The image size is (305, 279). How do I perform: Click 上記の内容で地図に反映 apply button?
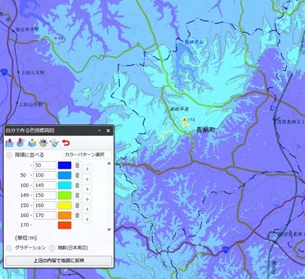pyautogui.click(x=59, y=261)
